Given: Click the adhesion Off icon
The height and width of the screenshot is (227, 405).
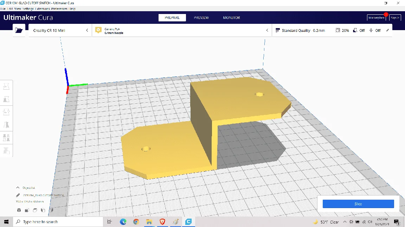Looking at the screenshot, I should point(371,30).
